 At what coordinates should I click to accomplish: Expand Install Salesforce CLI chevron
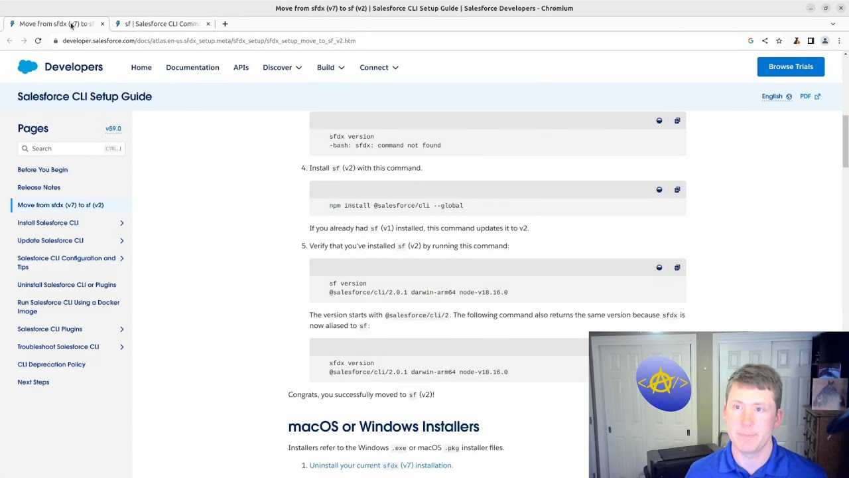(x=122, y=223)
